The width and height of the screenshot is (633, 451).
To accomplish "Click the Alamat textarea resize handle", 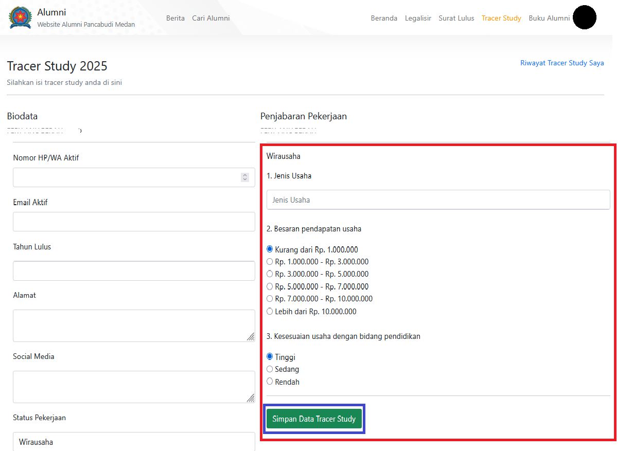I will [251, 337].
